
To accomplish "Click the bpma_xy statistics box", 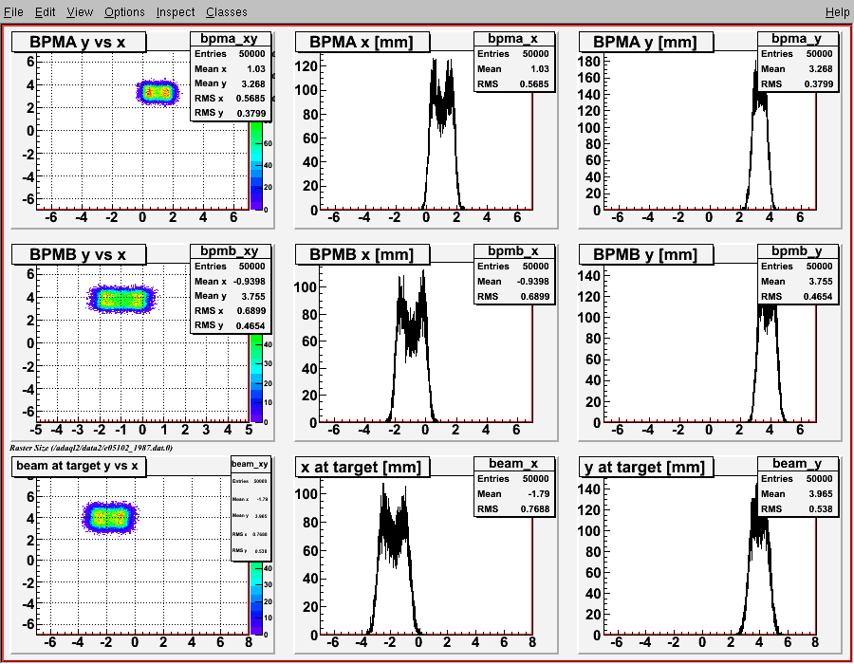I will 231,76.
